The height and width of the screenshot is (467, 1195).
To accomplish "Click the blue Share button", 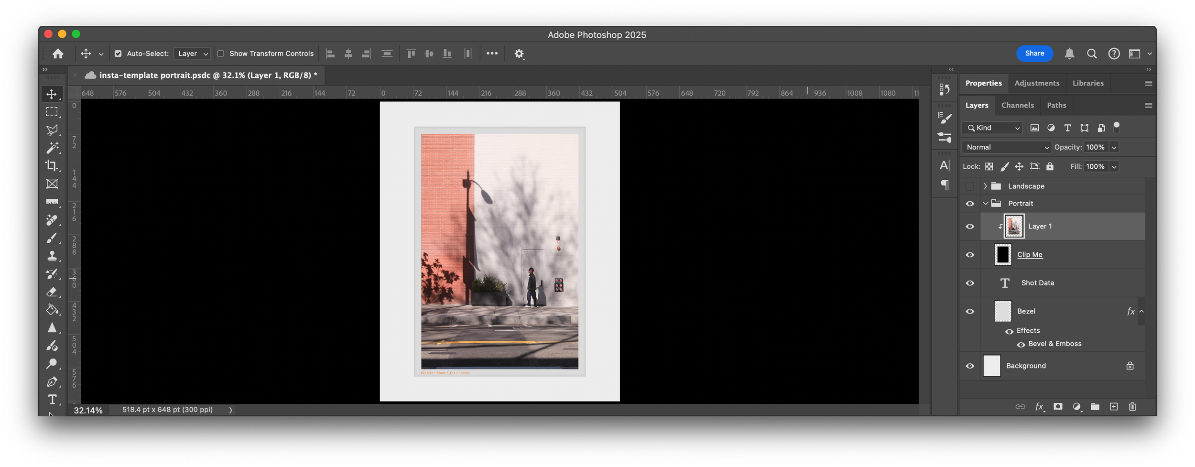I will [1034, 54].
